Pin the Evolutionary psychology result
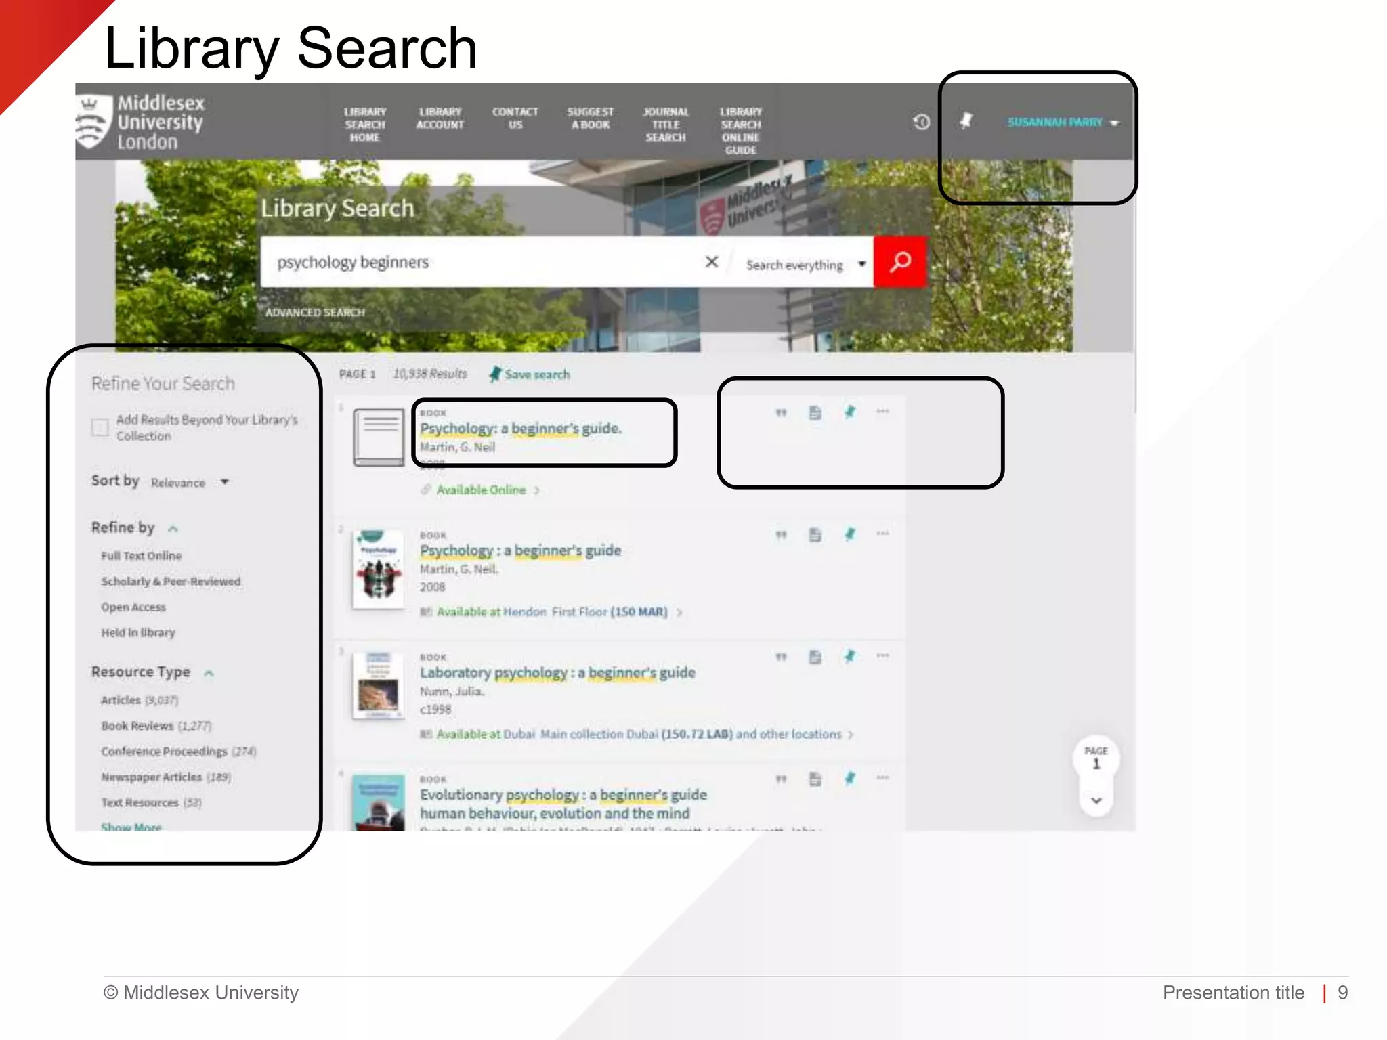The image size is (1387, 1040). pos(850,779)
